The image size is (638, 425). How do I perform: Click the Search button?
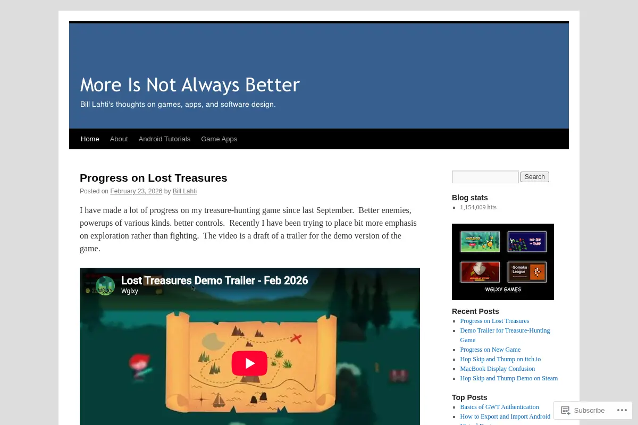(x=535, y=177)
